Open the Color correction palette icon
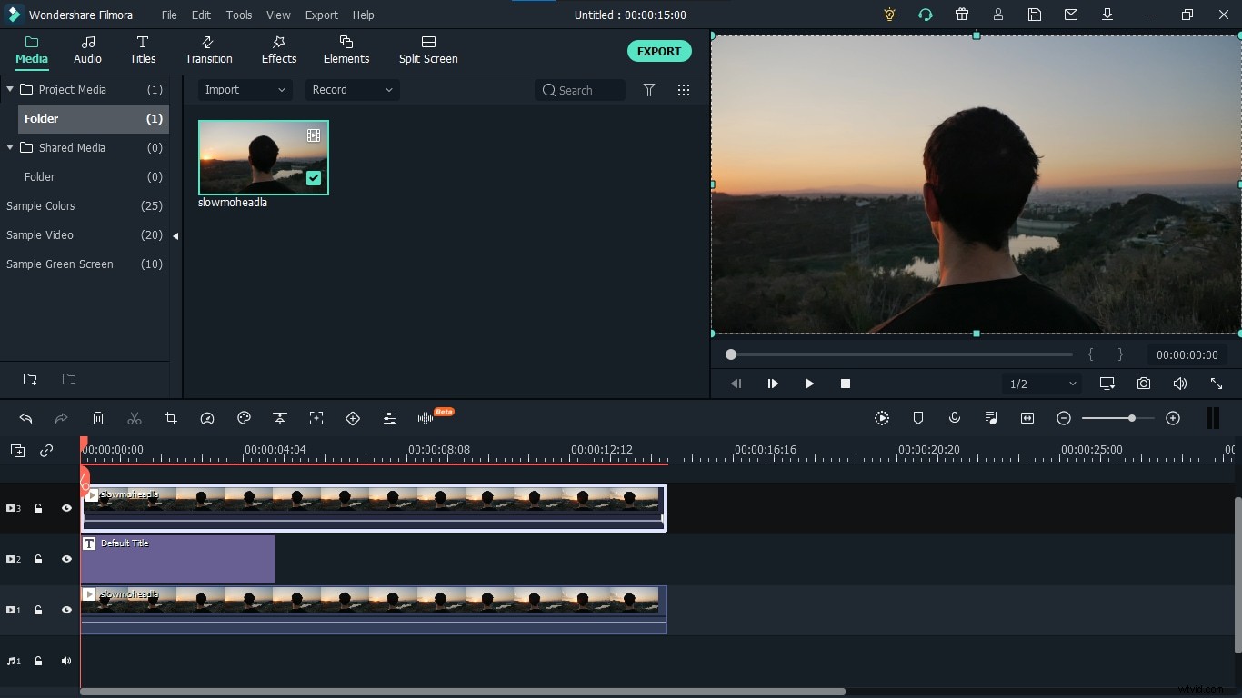 pos(244,418)
